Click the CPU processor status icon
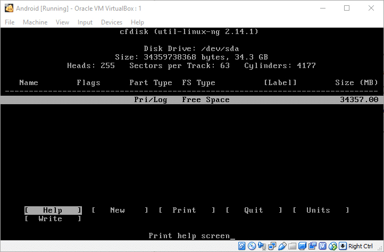Viewport: 384px width, 252px height. 323,246
